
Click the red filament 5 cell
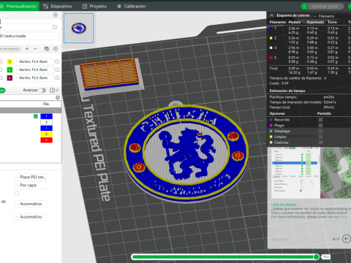coord(46,140)
